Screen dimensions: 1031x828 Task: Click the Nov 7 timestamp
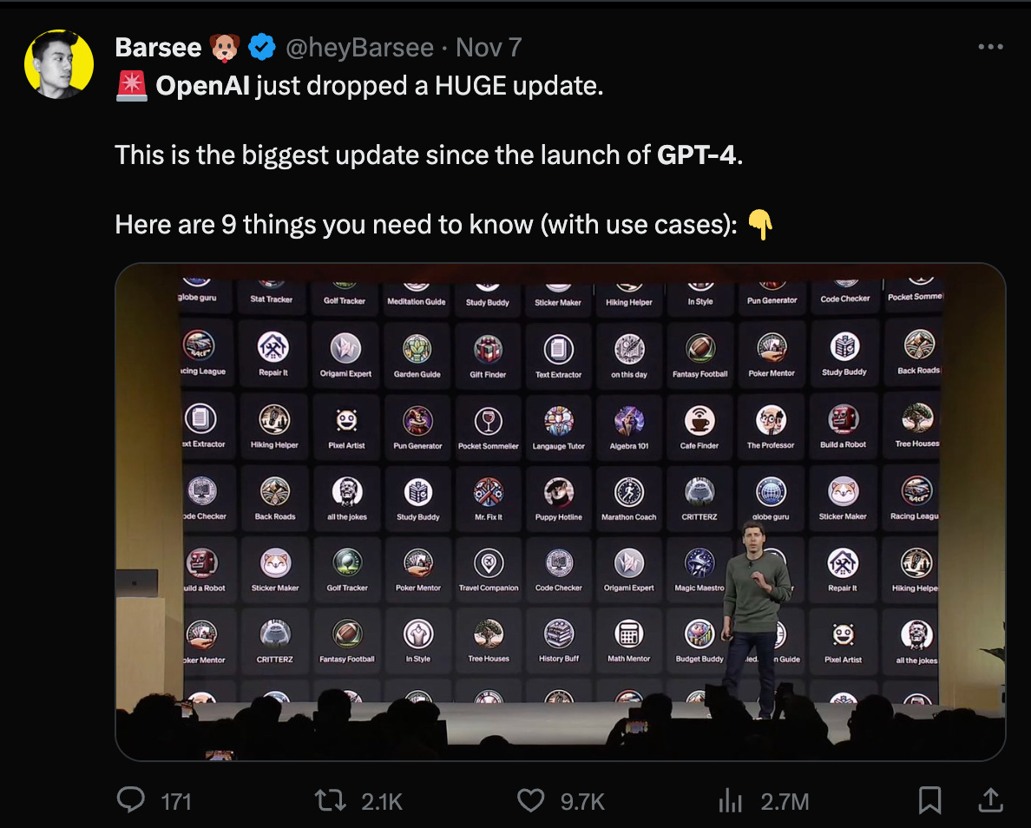click(x=489, y=48)
